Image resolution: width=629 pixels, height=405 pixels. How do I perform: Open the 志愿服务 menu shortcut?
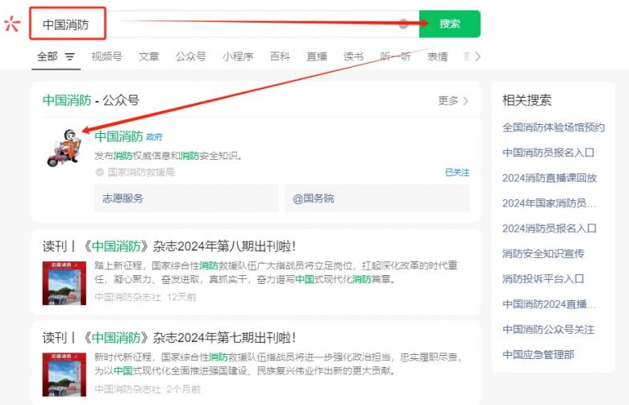pyautogui.click(x=186, y=198)
